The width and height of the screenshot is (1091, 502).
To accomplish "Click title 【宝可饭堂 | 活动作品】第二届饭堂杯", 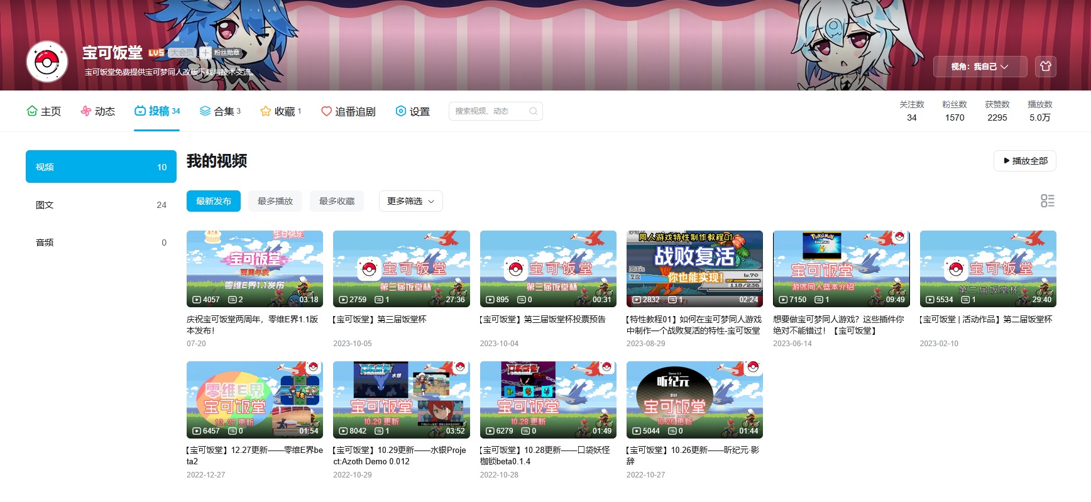I will 986,319.
